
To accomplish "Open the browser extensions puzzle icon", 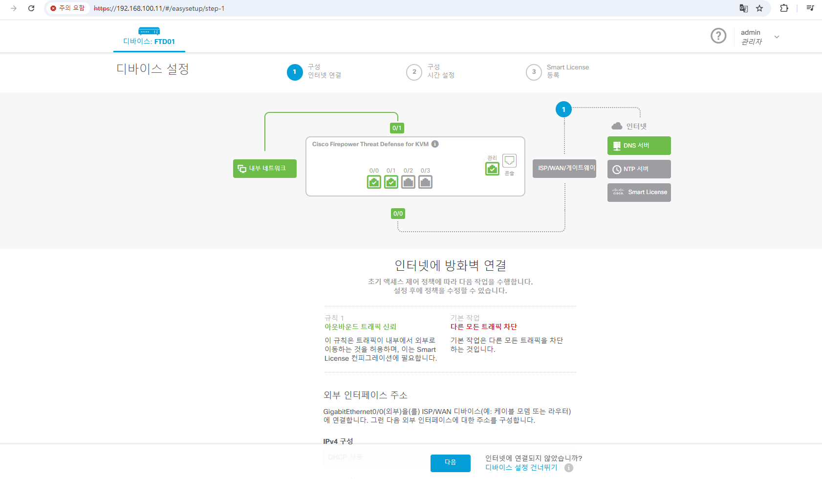I will pyautogui.click(x=784, y=8).
